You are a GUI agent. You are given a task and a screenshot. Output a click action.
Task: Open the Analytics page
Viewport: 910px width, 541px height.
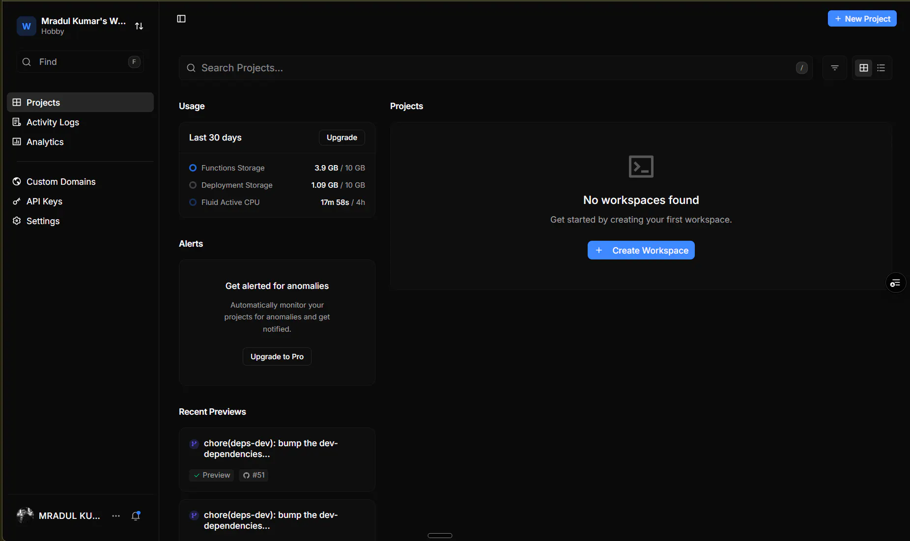(x=80, y=142)
